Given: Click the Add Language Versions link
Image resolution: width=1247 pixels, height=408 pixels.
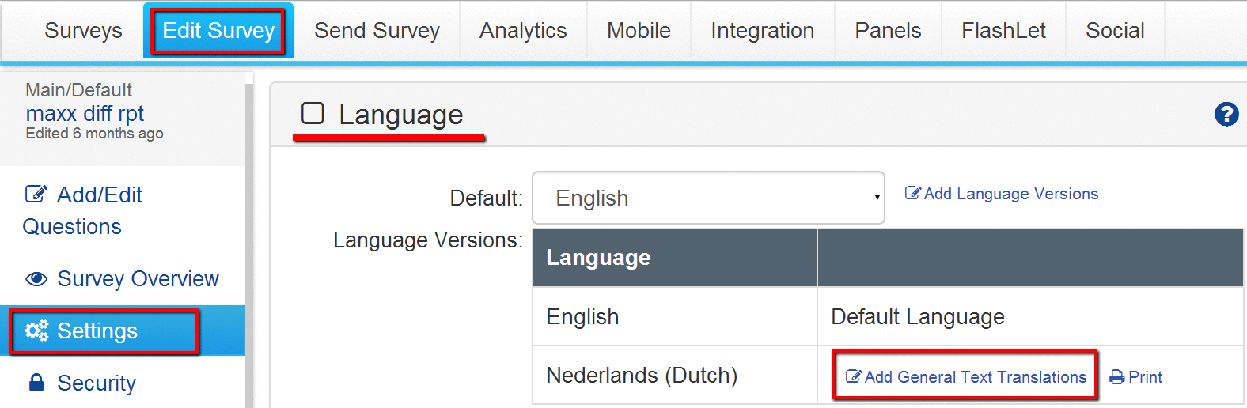Looking at the screenshot, I should [1010, 194].
